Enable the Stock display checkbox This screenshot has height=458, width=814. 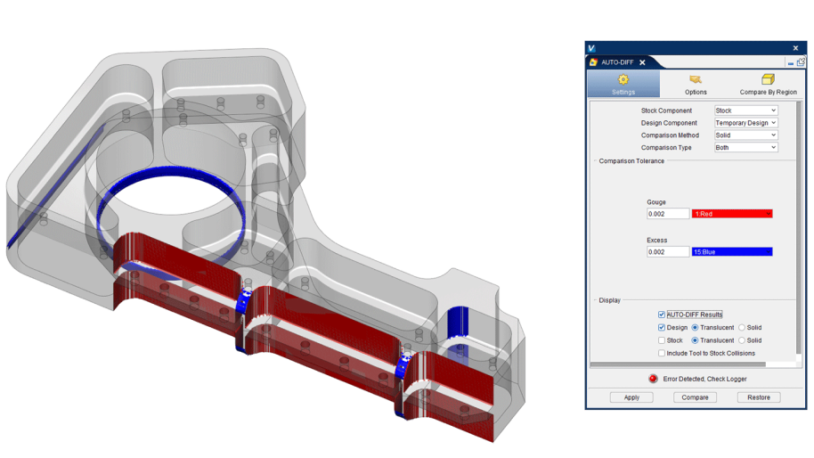coord(662,340)
